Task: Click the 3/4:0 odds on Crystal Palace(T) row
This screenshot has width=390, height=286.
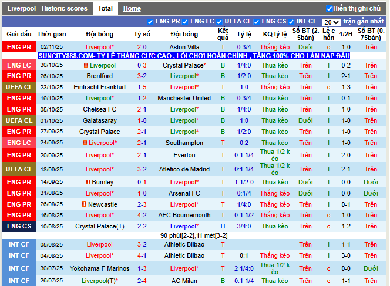Action: pyautogui.click(x=244, y=226)
